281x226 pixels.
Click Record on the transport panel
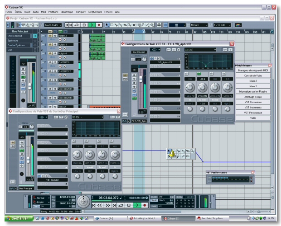click(x=145, y=205)
